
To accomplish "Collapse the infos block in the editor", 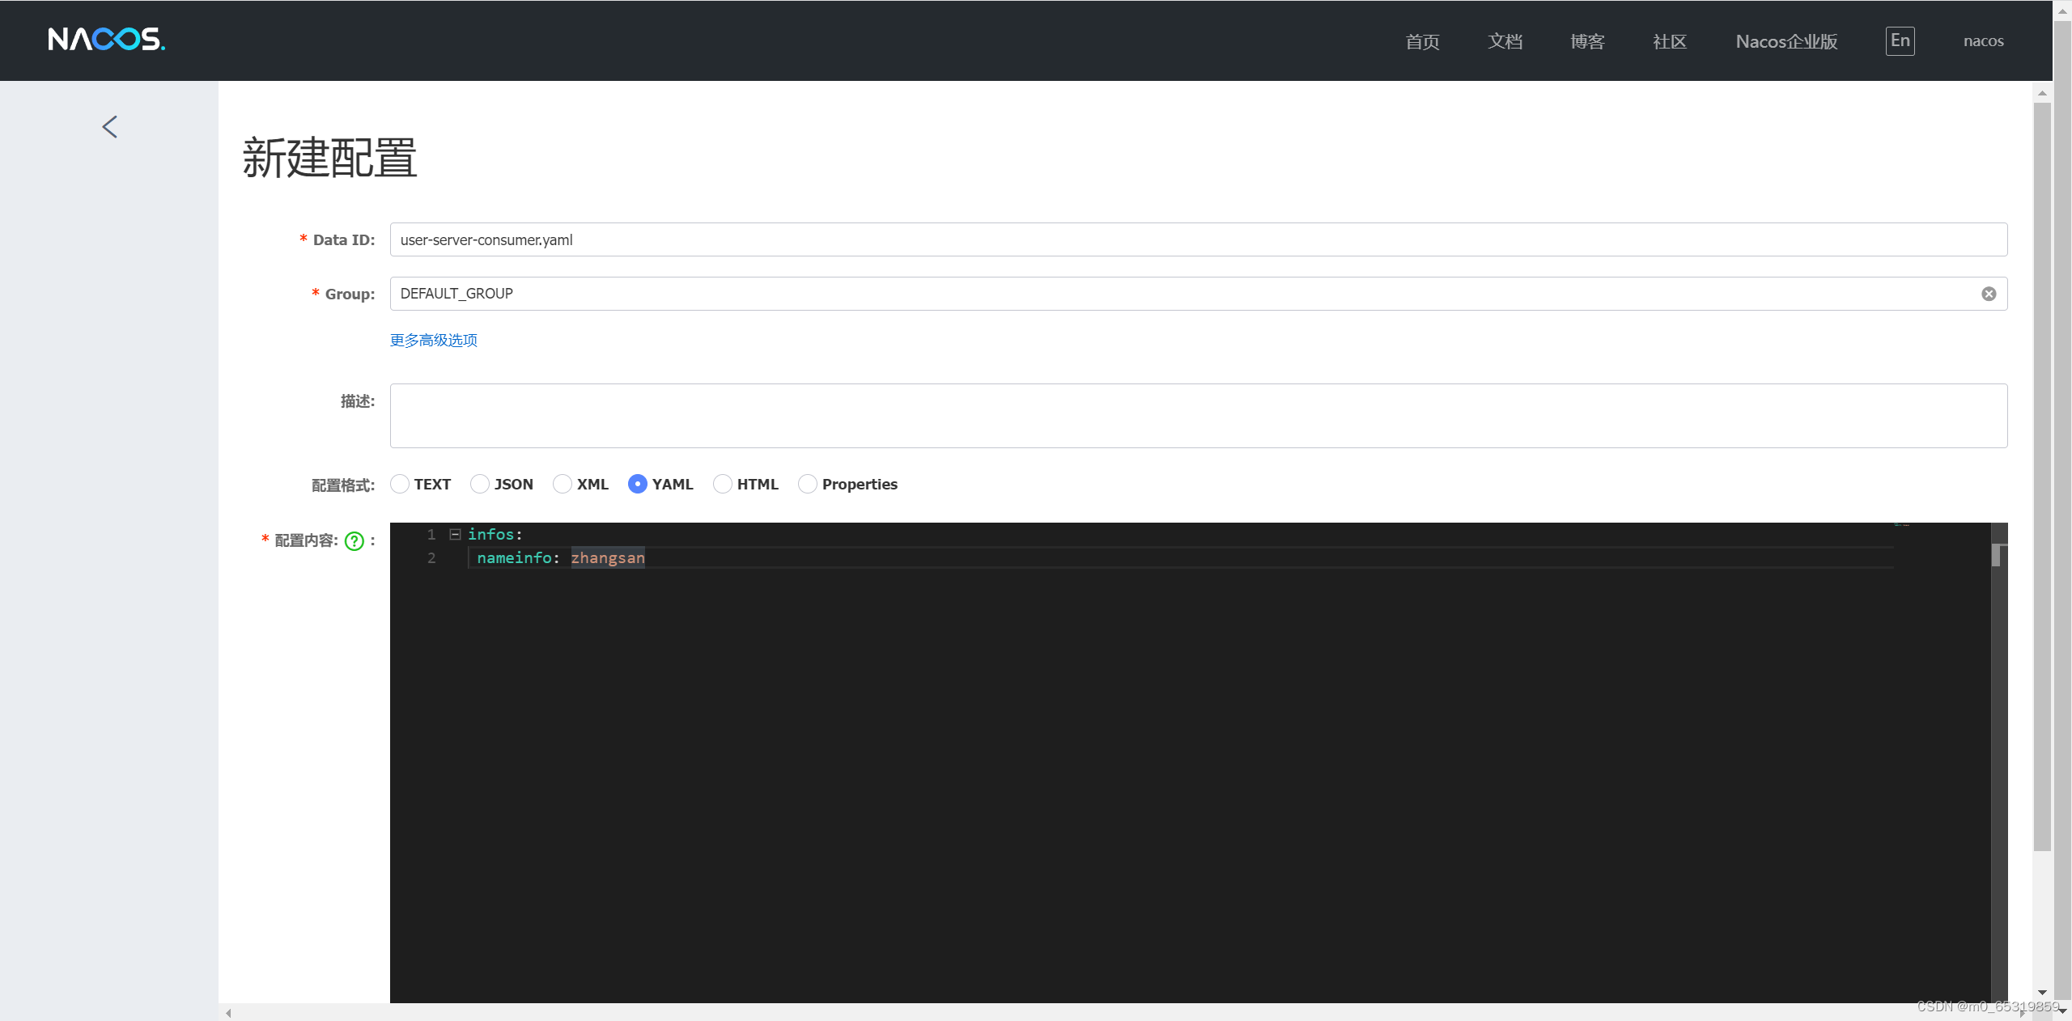I will coord(455,534).
